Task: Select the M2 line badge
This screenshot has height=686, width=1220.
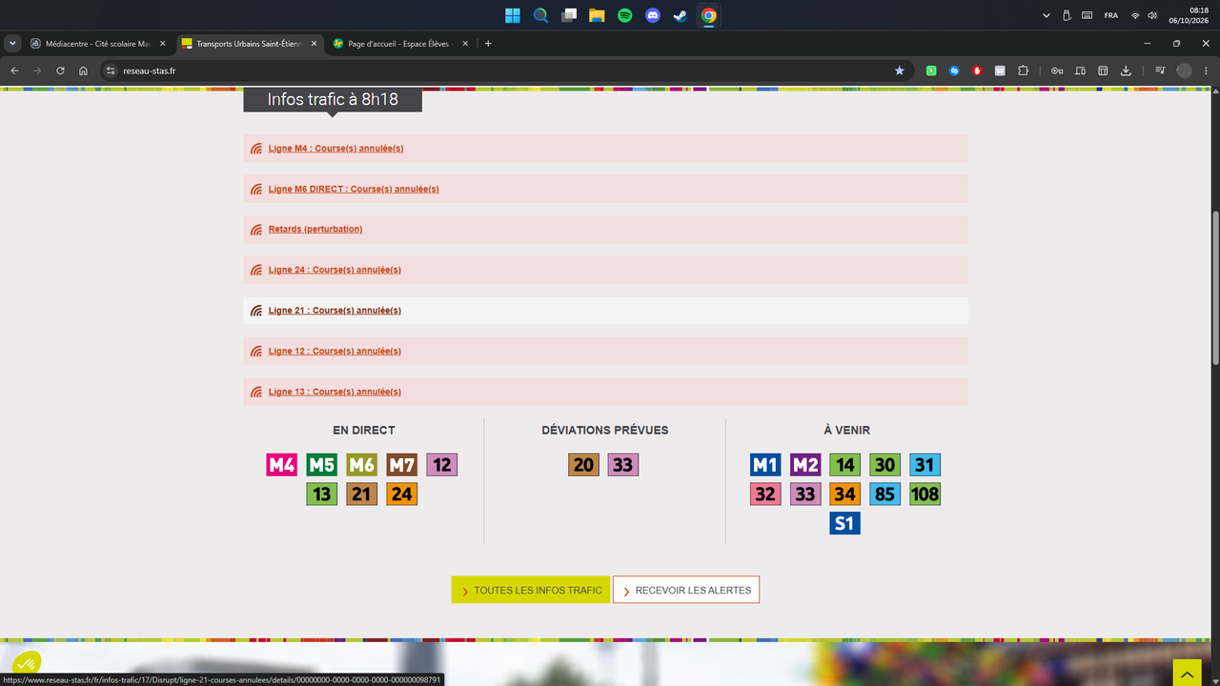Action: (x=805, y=465)
